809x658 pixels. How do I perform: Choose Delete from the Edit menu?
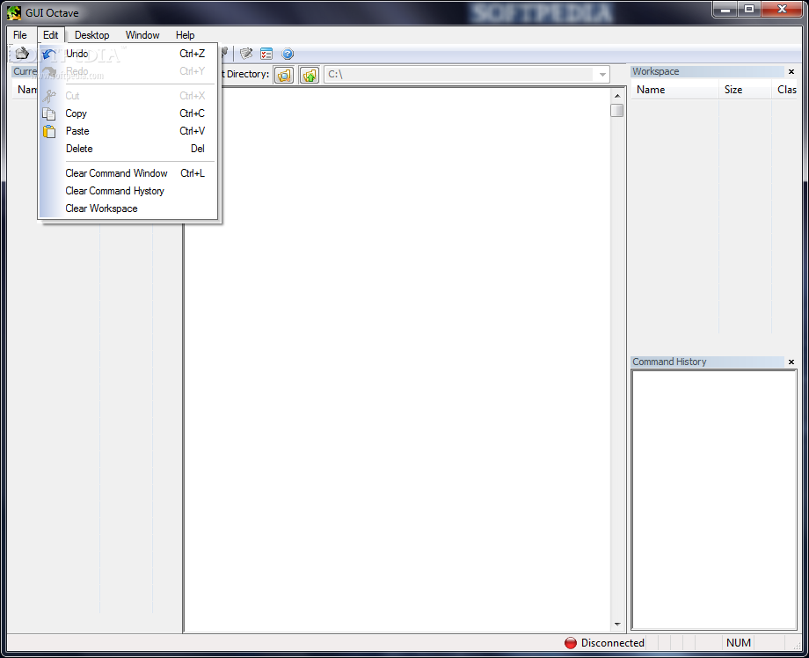click(x=128, y=149)
